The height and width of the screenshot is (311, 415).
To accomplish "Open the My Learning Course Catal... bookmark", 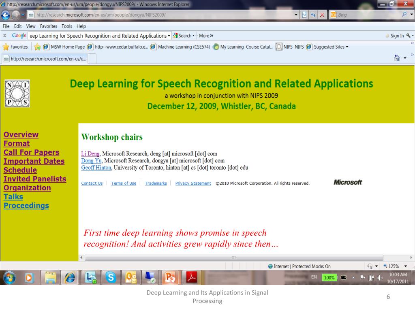I will tap(243, 47).
